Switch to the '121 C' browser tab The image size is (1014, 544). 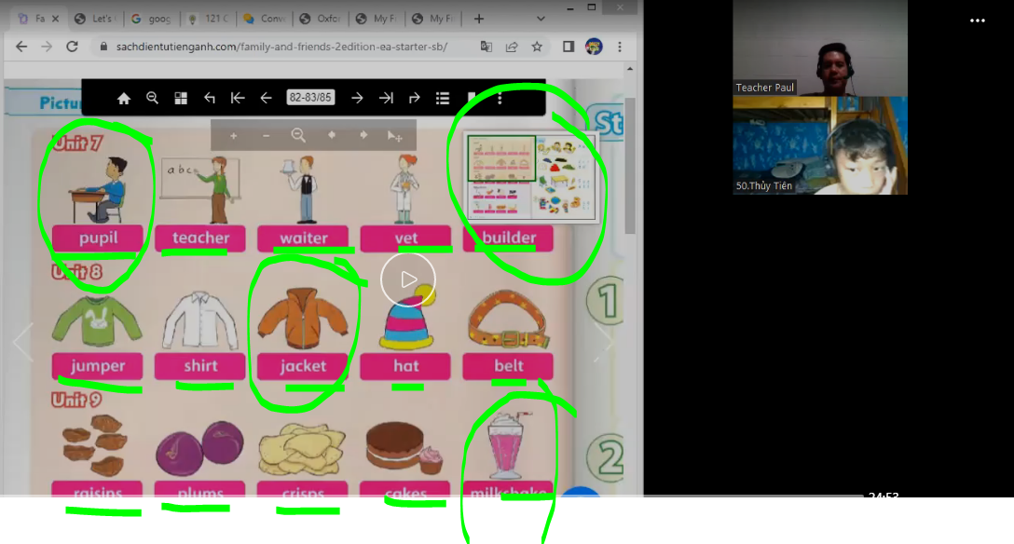click(x=208, y=19)
